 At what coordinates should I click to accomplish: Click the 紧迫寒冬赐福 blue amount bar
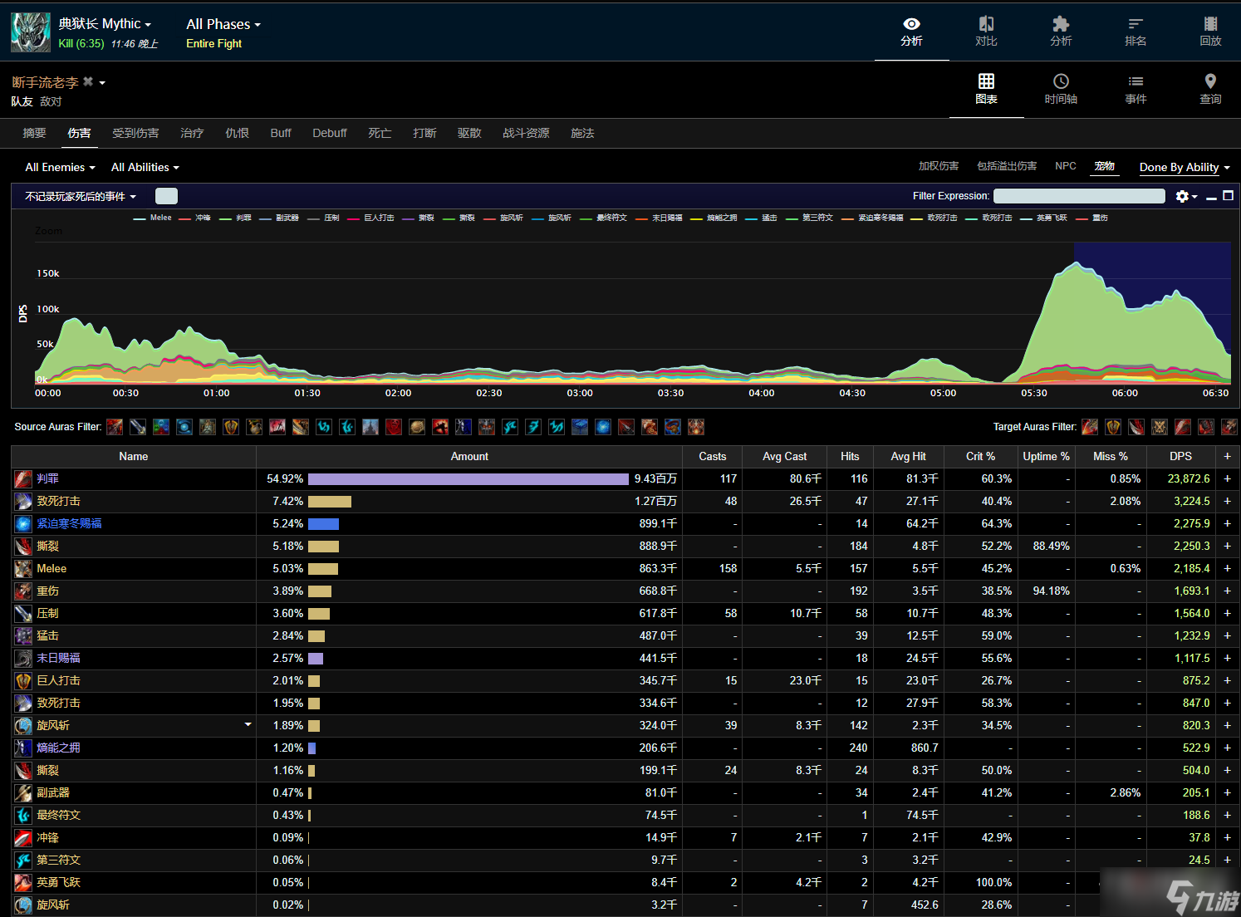click(x=323, y=524)
